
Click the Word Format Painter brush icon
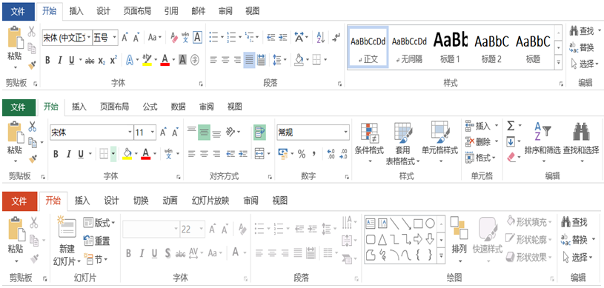pos(33,65)
